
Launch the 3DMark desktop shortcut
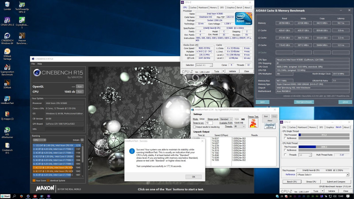(7, 83)
